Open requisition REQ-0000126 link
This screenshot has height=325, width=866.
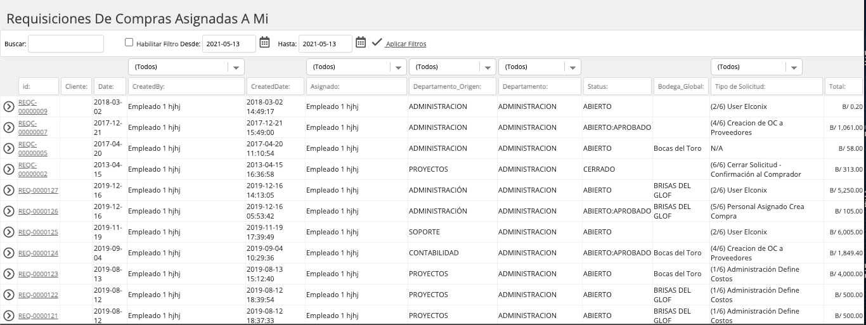click(x=38, y=211)
